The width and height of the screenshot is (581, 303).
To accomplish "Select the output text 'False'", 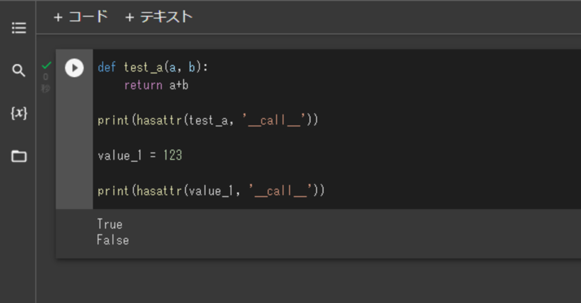I will (113, 240).
